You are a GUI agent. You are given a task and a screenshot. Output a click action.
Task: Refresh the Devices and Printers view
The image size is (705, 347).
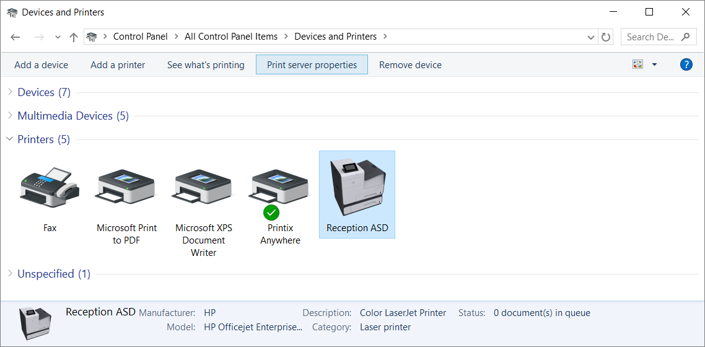606,37
